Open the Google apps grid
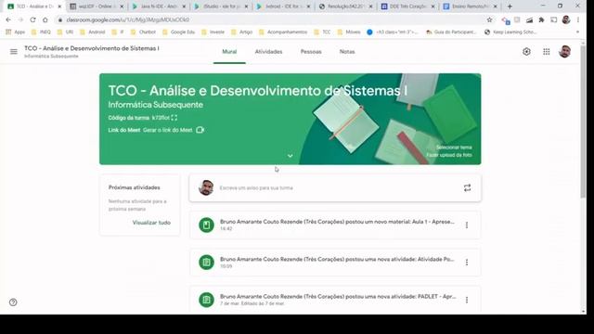The height and width of the screenshot is (334, 594). 547,52
